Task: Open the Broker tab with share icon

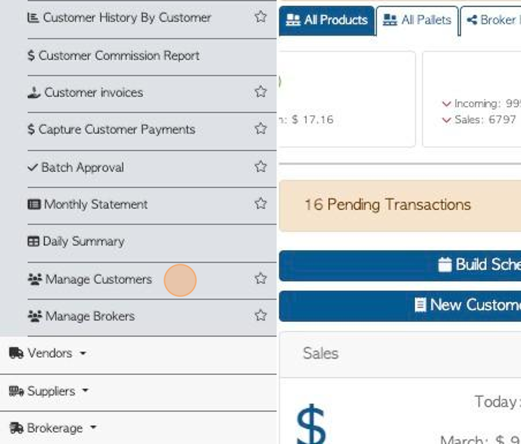Action: pyautogui.click(x=491, y=20)
